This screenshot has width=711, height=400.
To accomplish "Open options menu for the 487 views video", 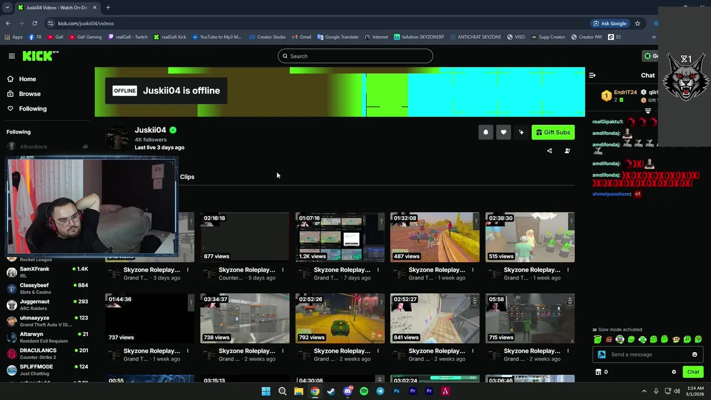I will [x=473, y=270].
